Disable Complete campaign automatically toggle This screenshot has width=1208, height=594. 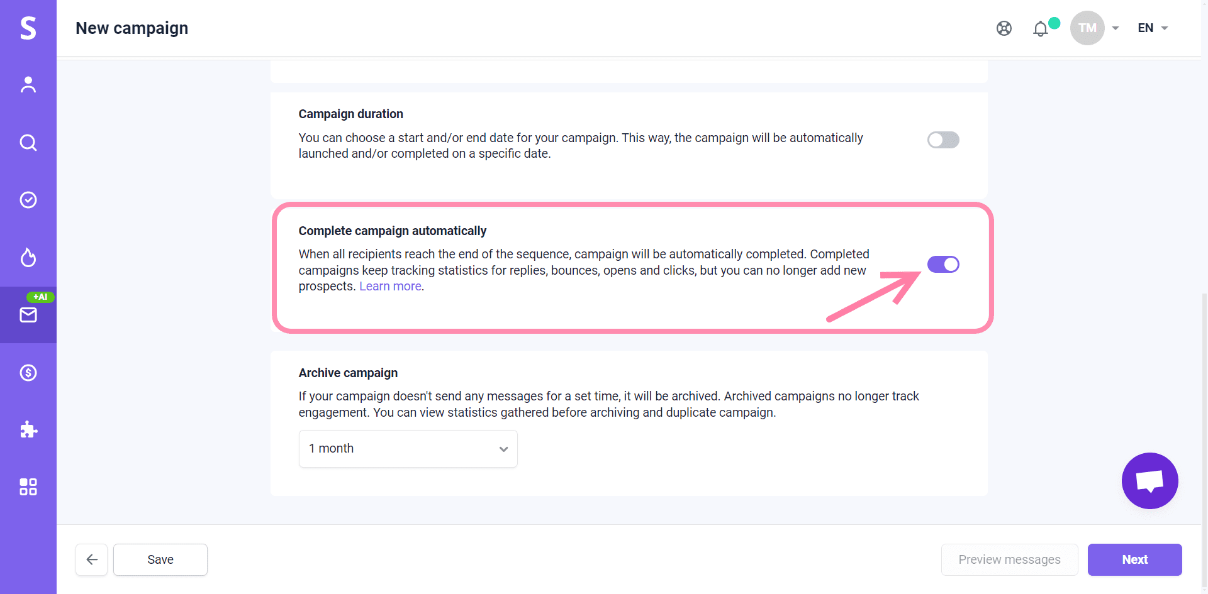(942, 265)
